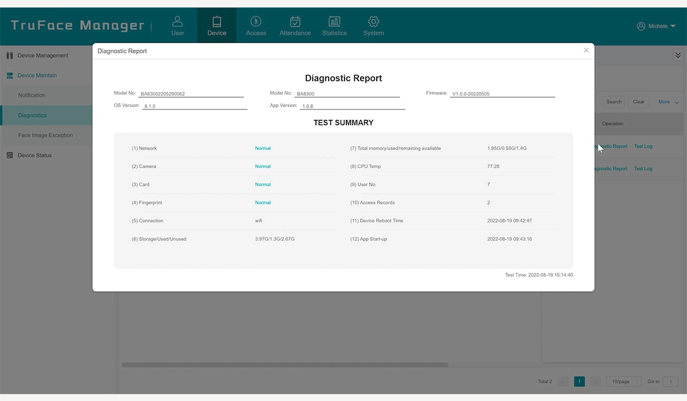Click the Search button
The width and height of the screenshot is (687, 401).
tap(613, 101)
